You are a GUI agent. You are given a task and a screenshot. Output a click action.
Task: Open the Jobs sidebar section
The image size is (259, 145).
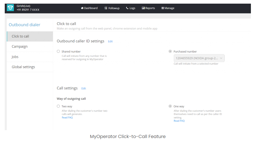coord(30,57)
